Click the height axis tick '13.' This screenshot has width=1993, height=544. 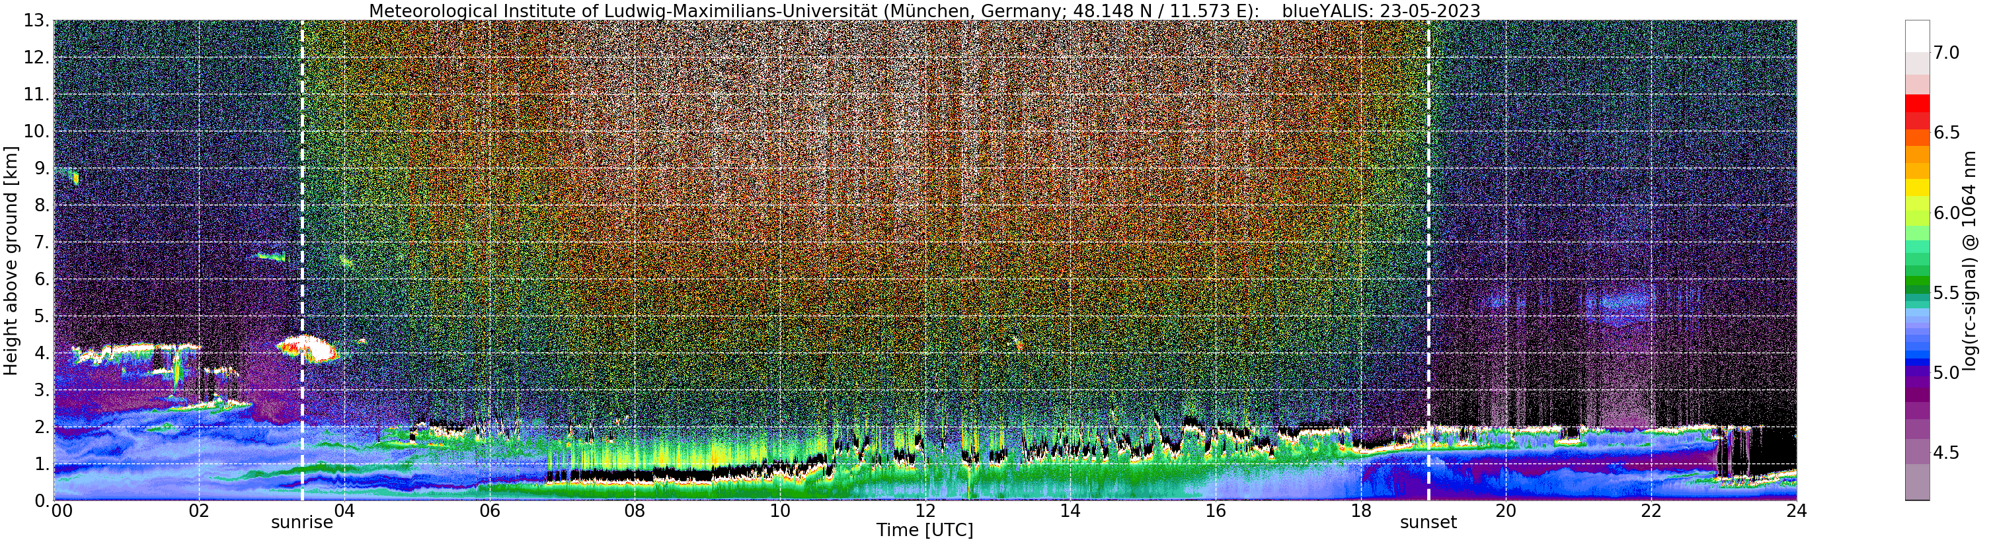(37, 21)
